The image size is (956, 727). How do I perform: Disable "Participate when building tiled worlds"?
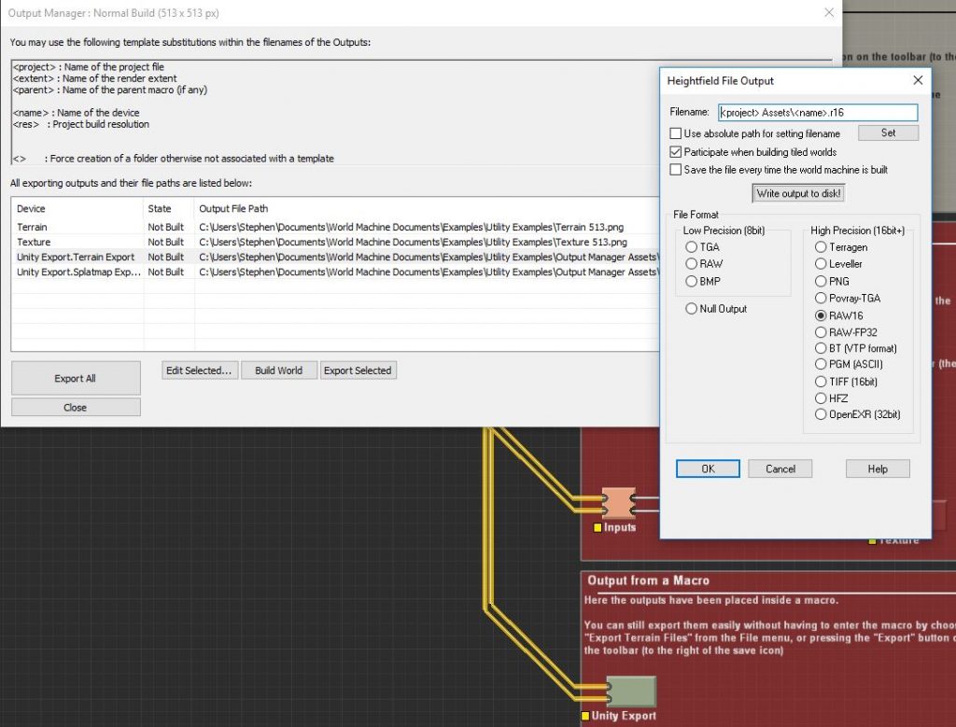click(675, 150)
